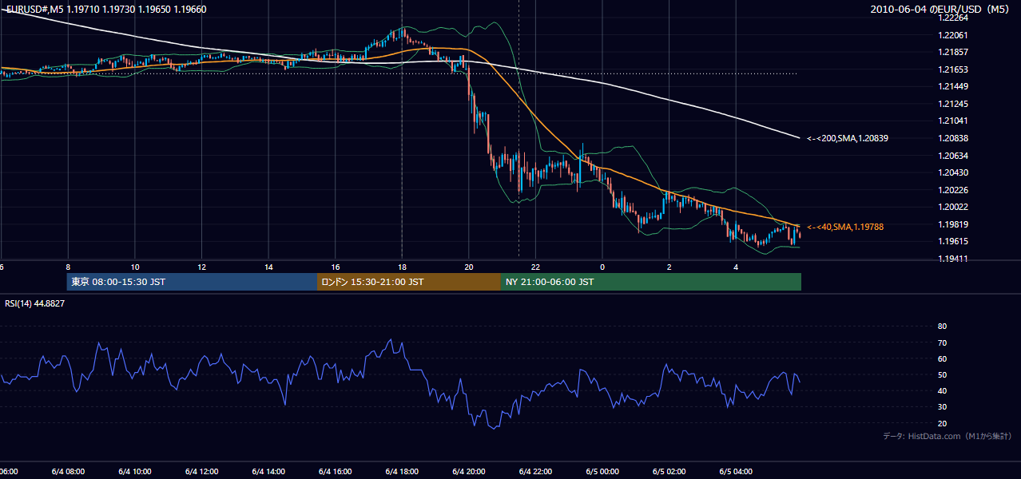Click hour tick 16 under the price chart
1021x479 pixels.
point(336,267)
